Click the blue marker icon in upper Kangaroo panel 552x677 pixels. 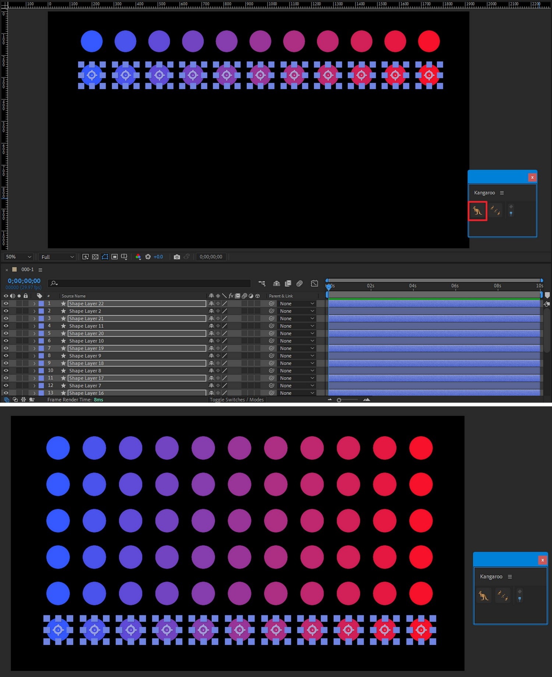pyautogui.click(x=511, y=214)
